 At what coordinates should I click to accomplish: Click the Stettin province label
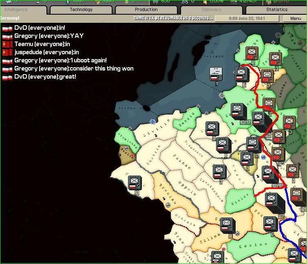(157, 128)
